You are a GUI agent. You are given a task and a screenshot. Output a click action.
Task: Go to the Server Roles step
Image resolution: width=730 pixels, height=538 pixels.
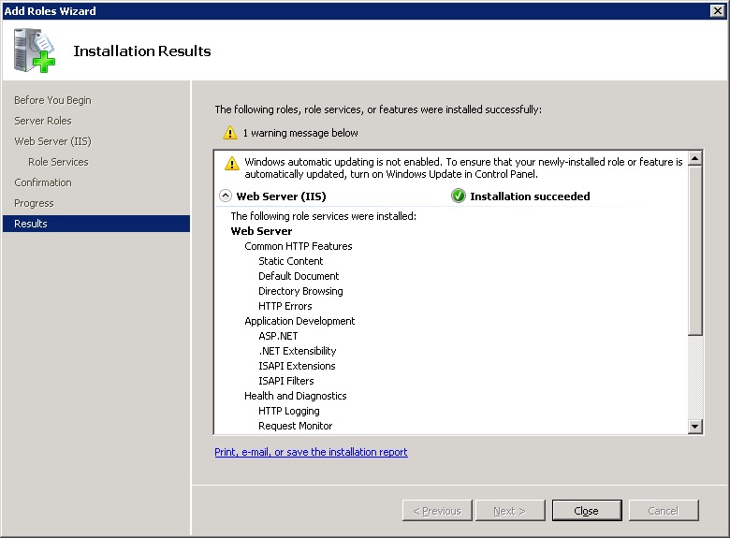point(43,121)
